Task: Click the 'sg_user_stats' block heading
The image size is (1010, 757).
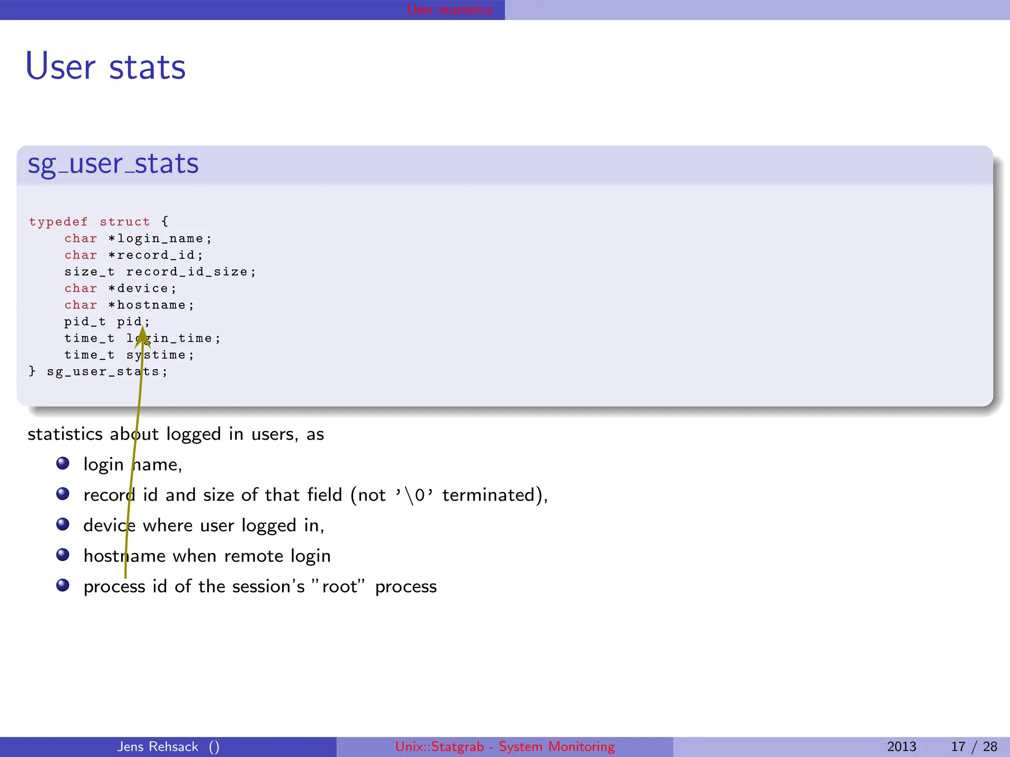Action: pos(113,164)
